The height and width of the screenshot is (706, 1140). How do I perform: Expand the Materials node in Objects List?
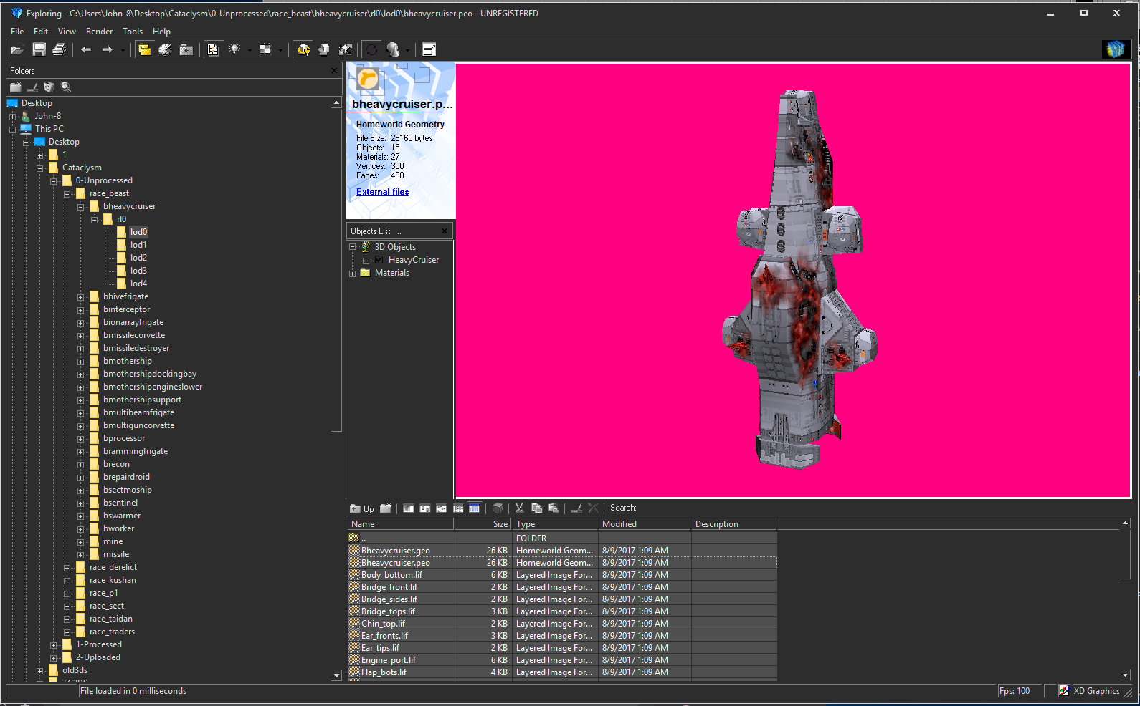pos(353,274)
